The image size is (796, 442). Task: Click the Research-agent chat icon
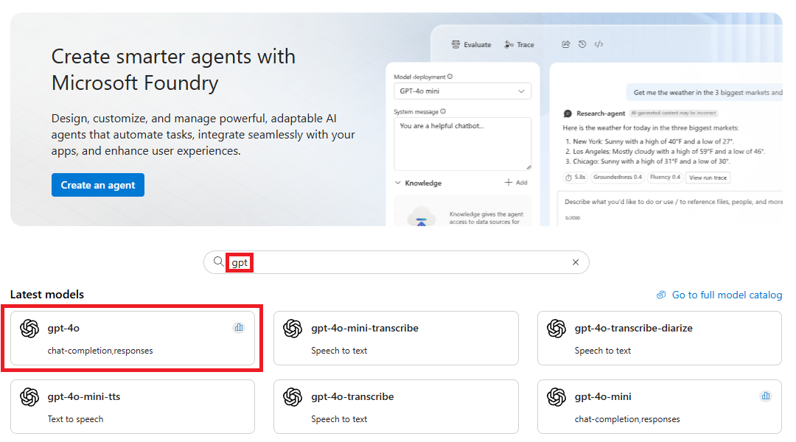(568, 113)
